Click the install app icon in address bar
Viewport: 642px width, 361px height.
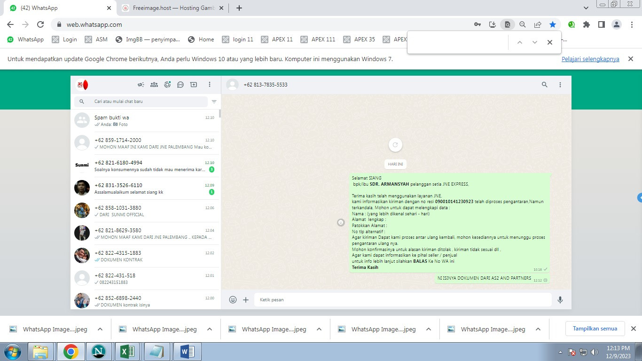click(x=492, y=24)
